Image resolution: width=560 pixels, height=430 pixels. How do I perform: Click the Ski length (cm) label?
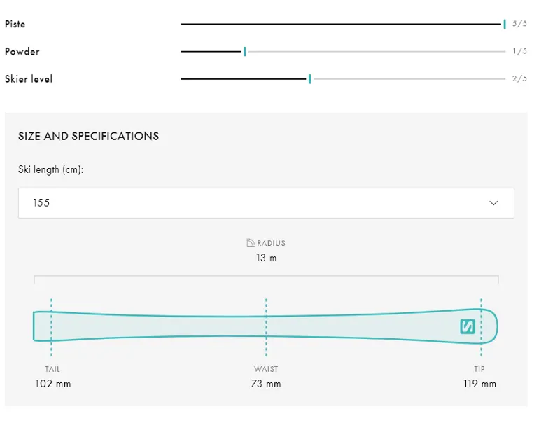[x=51, y=170]
